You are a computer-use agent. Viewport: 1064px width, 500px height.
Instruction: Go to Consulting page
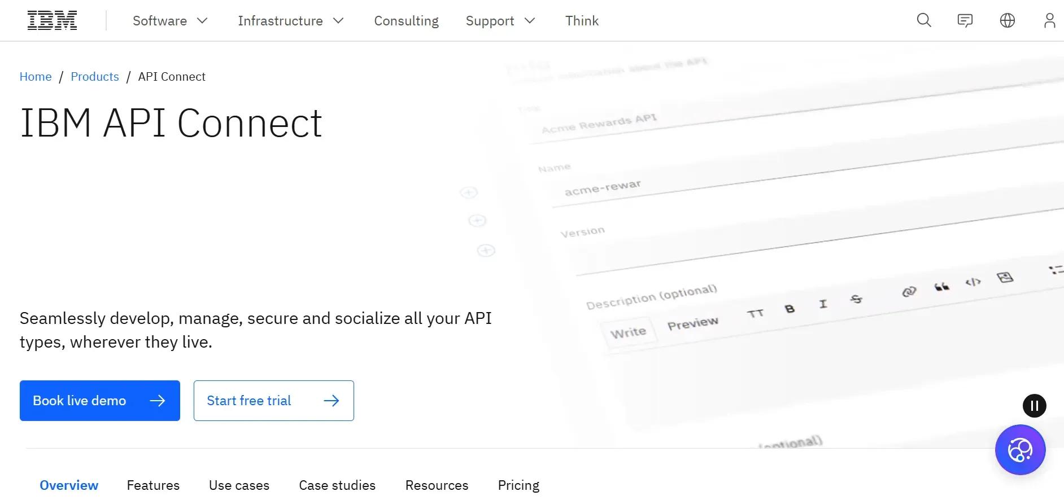tap(406, 21)
